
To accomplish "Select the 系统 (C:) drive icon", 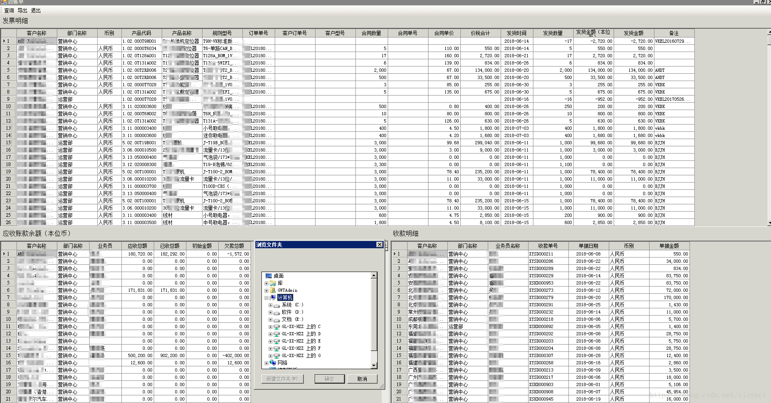I will 277,305.
